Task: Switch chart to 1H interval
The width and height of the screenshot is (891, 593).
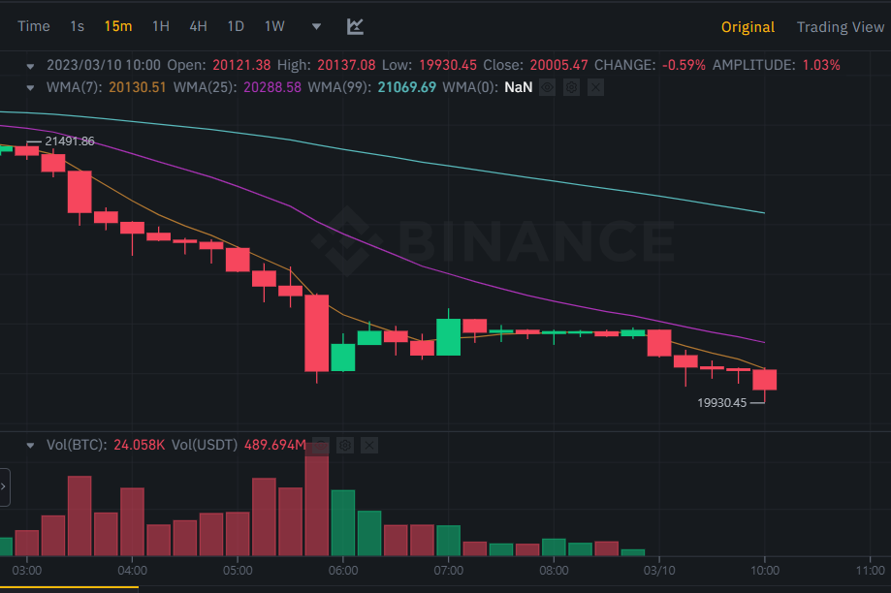Action: point(161,26)
